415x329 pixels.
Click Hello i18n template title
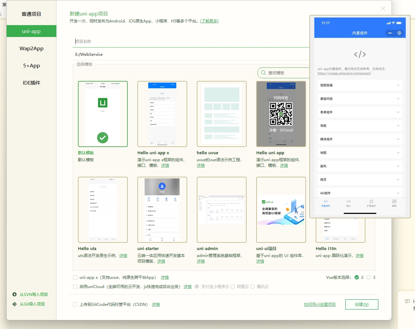(326, 249)
